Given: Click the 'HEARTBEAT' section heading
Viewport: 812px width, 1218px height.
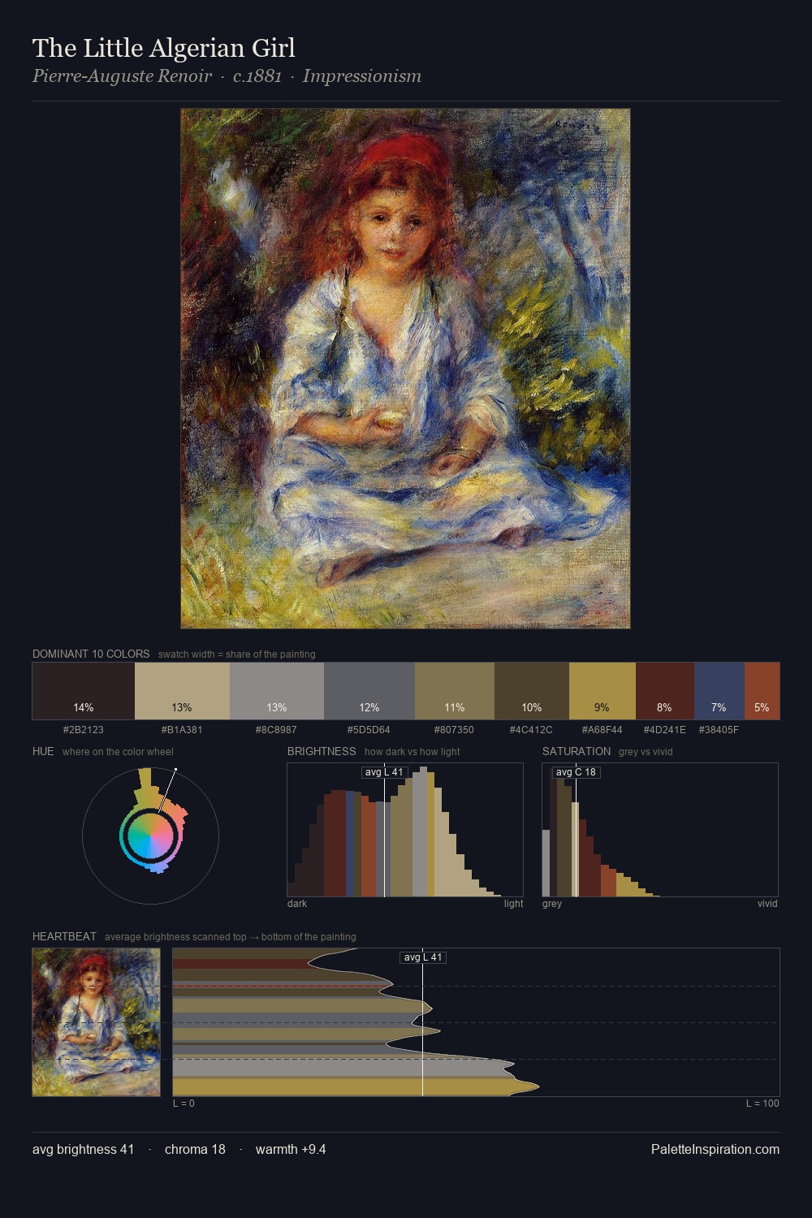Looking at the screenshot, I should click(x=64, y=936).
